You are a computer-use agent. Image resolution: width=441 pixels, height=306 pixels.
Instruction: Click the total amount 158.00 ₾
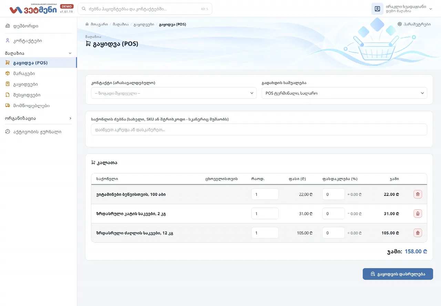pos(416,251)
